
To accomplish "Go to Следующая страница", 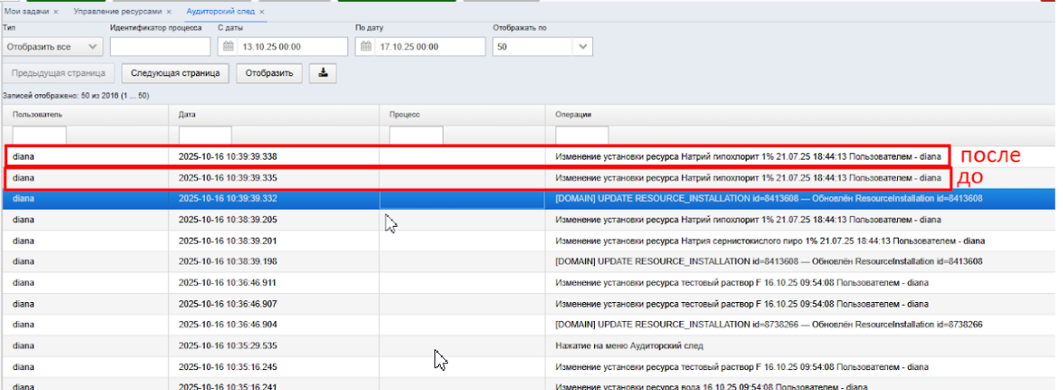I will pyautogui.click(x=175, y=73).
